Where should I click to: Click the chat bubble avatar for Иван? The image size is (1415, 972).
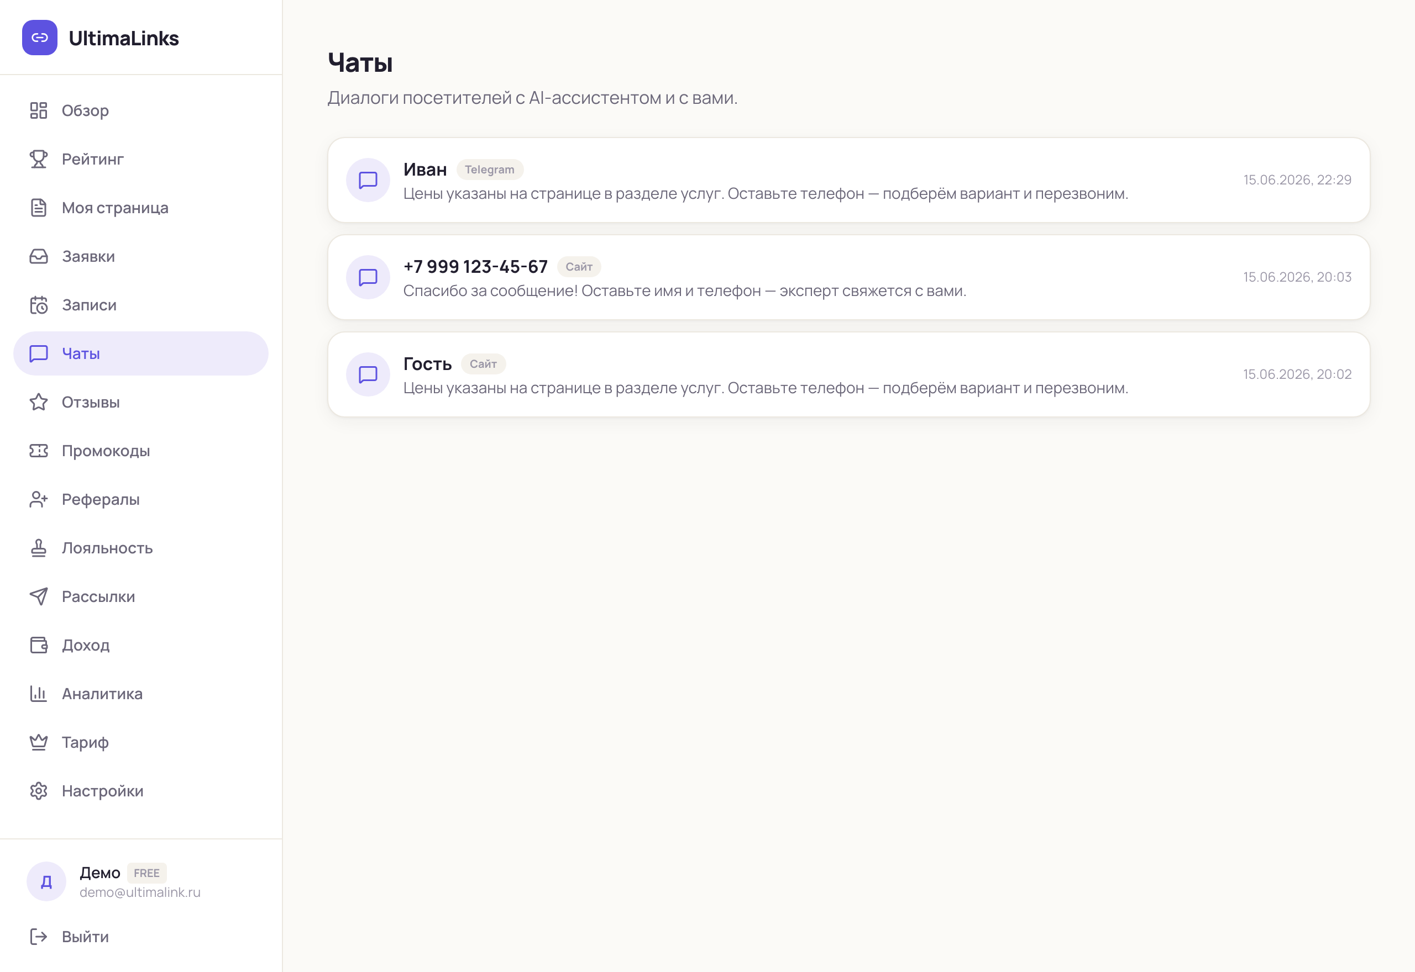(x=368, y=180)
